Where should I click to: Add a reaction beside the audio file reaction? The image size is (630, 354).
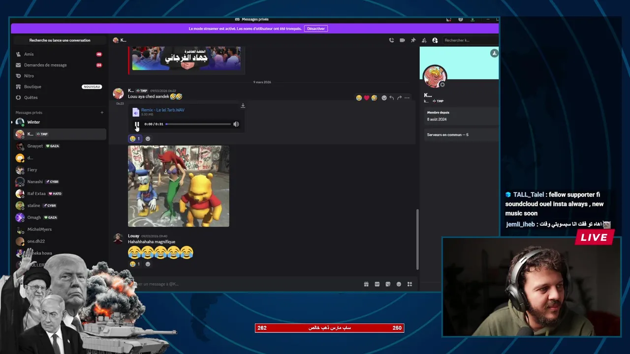[x=148, y=139]
